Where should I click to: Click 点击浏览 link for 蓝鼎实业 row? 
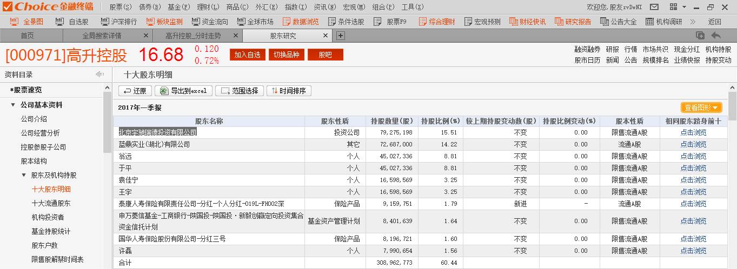[x=693, y=144]
